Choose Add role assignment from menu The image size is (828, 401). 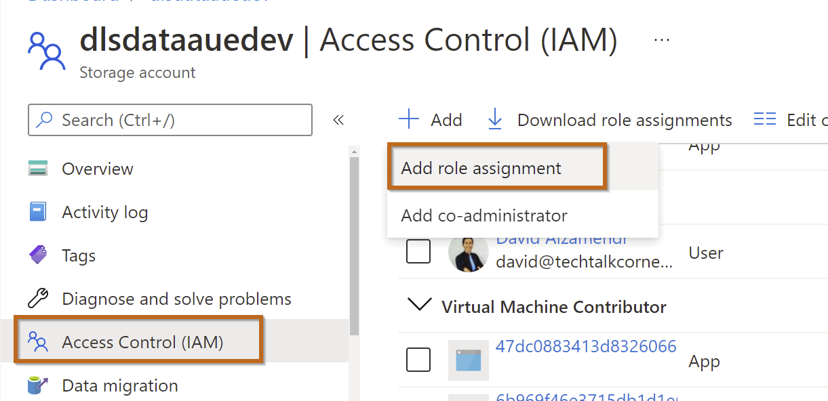click(481, 168)
